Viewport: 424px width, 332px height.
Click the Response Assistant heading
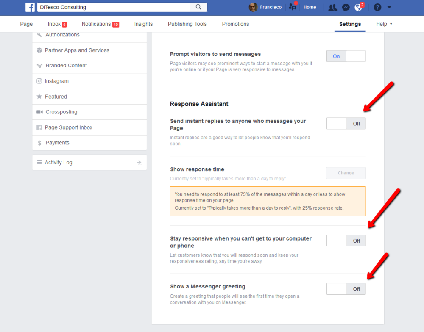(199, 104)
